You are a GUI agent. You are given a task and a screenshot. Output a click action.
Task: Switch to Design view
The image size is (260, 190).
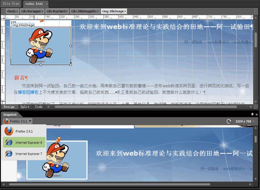tap(9, 107)
